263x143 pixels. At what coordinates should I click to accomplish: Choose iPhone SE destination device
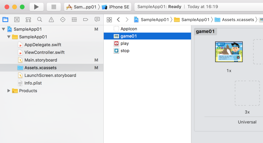115,7
